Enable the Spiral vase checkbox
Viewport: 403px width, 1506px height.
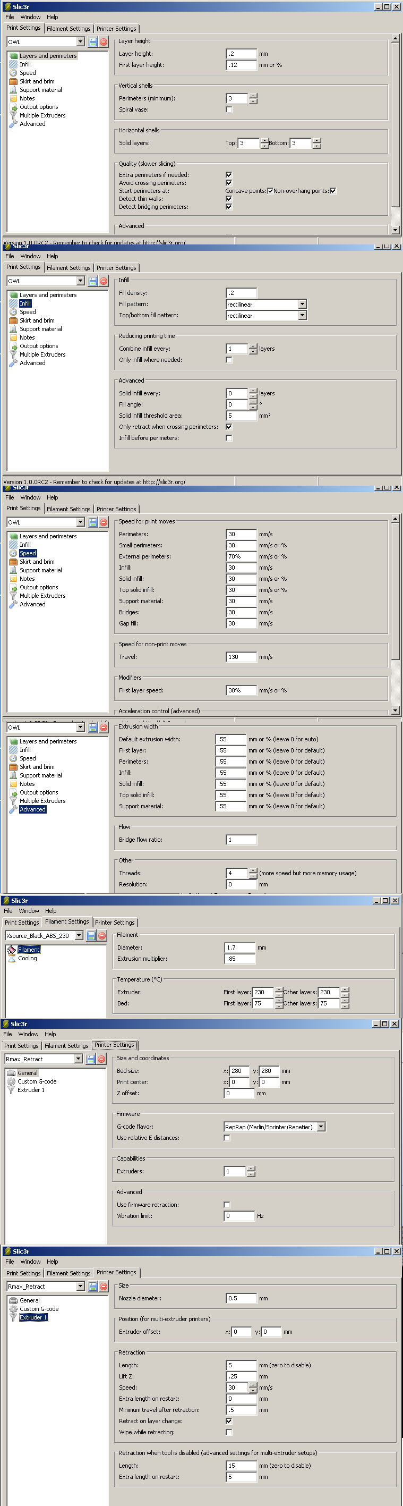[229, 110]
